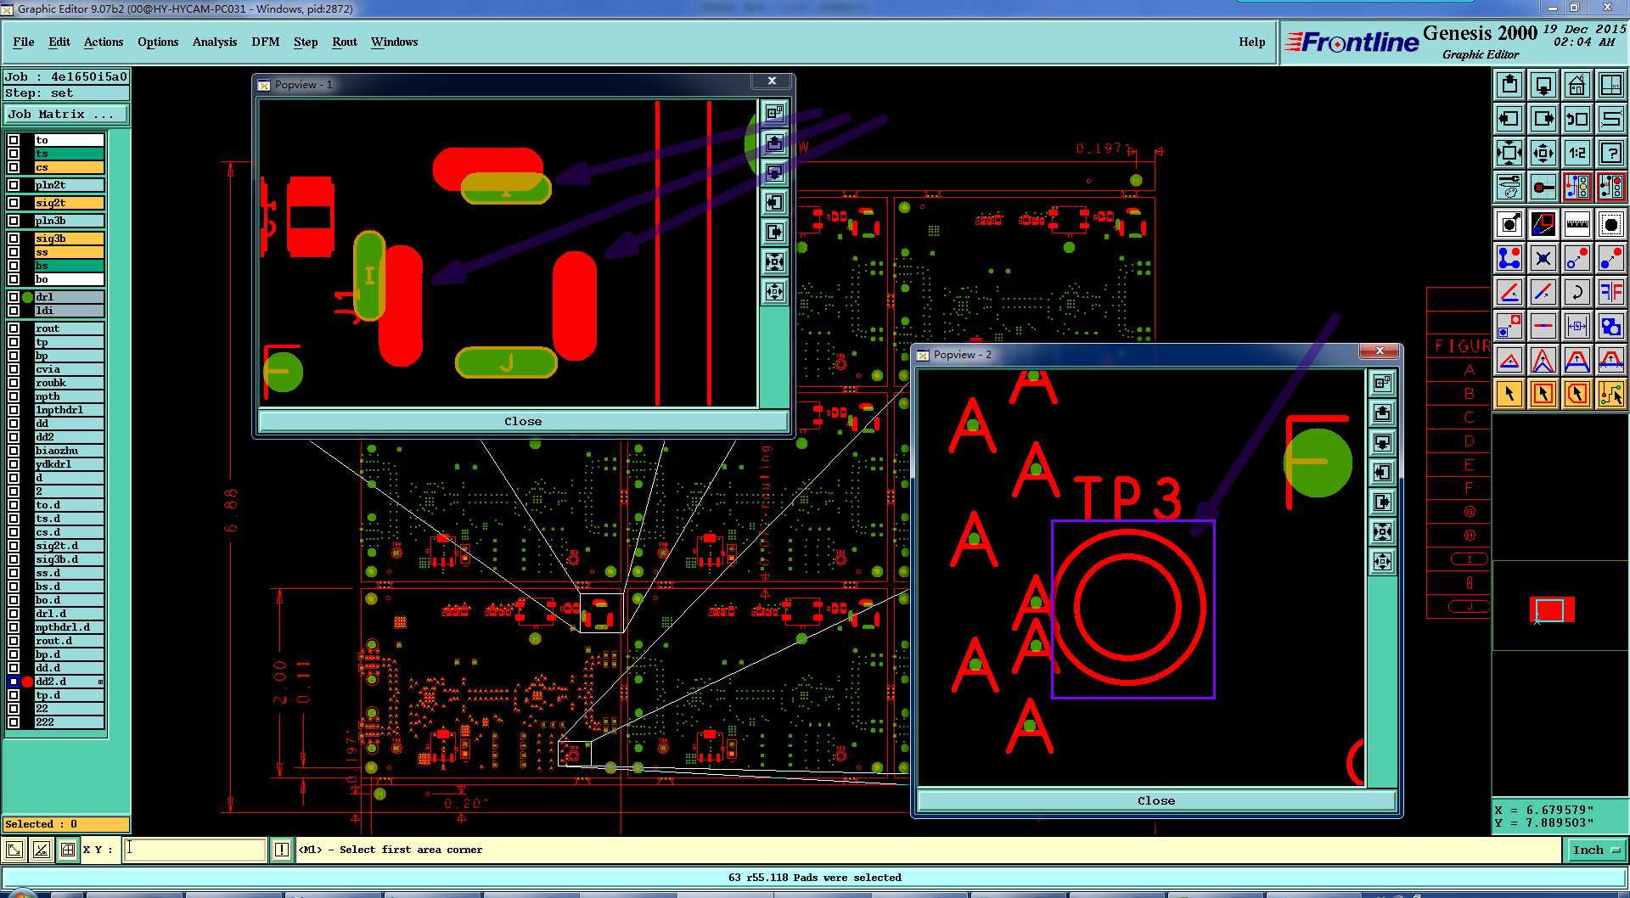Toggle the checkbox for layer drl

(14, 297)
